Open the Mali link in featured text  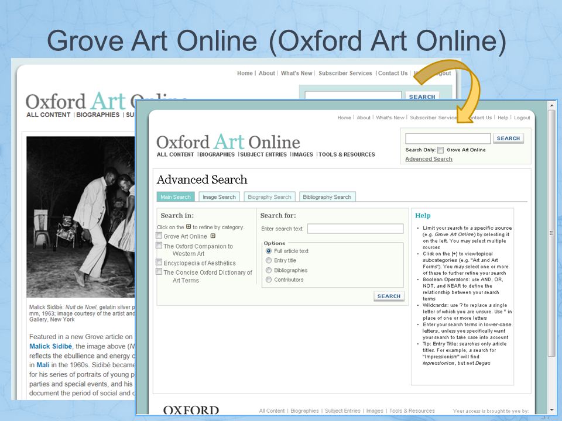pos(43,365)
